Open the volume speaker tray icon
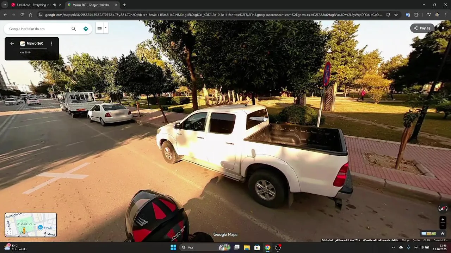Image resolution: width=451 pixels, height=253 pixels. (421, 247)
